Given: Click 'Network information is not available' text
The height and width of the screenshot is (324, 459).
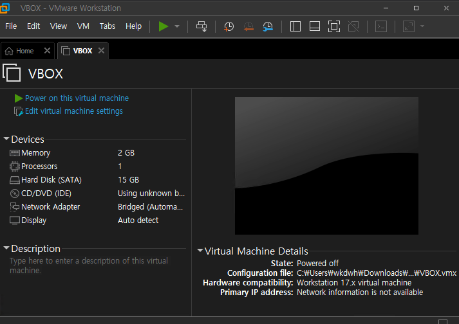Looking at the screenshot, I should 360,292.
